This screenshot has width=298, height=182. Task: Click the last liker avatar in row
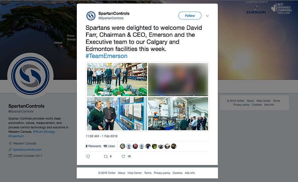174,146
